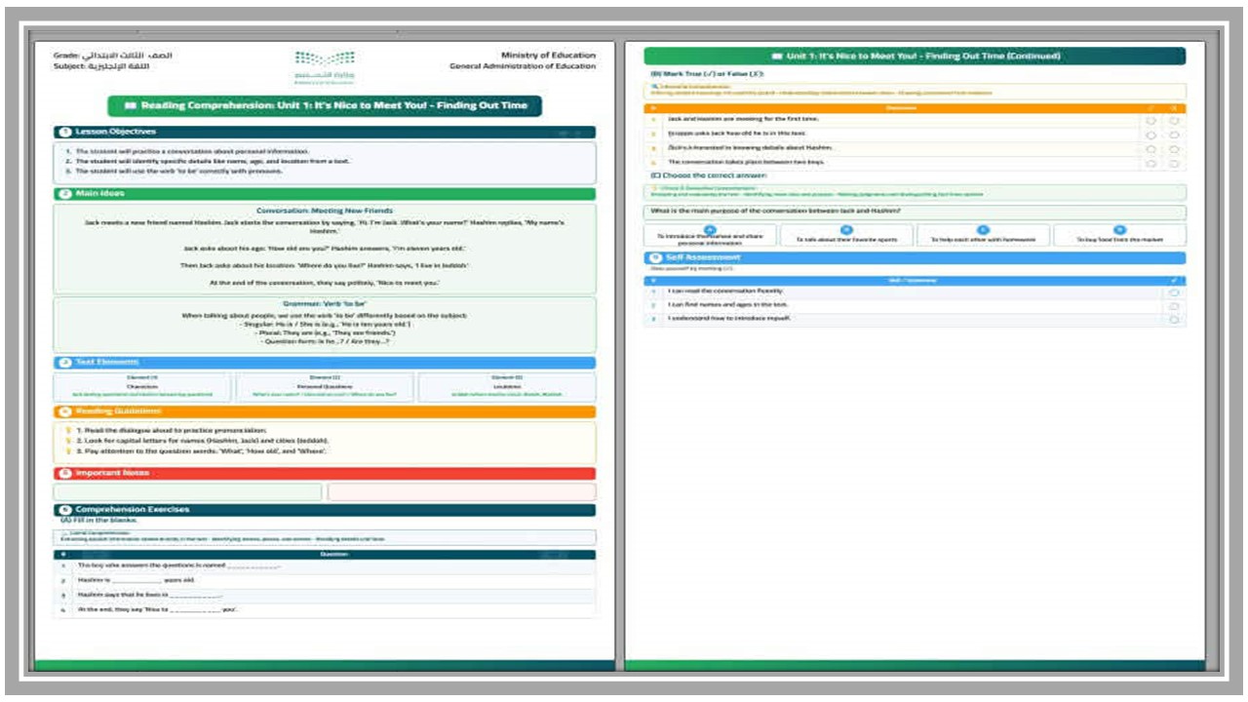Click the book icon in the Reading Comprehension title
The height and width of the screenshot is (702, 1248).
point(130,105)
